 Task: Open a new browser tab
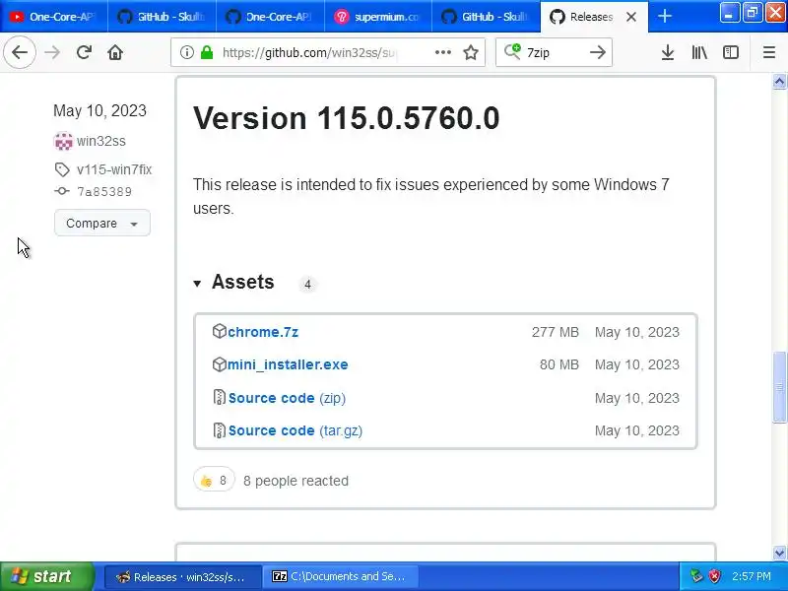click(664, 16)
